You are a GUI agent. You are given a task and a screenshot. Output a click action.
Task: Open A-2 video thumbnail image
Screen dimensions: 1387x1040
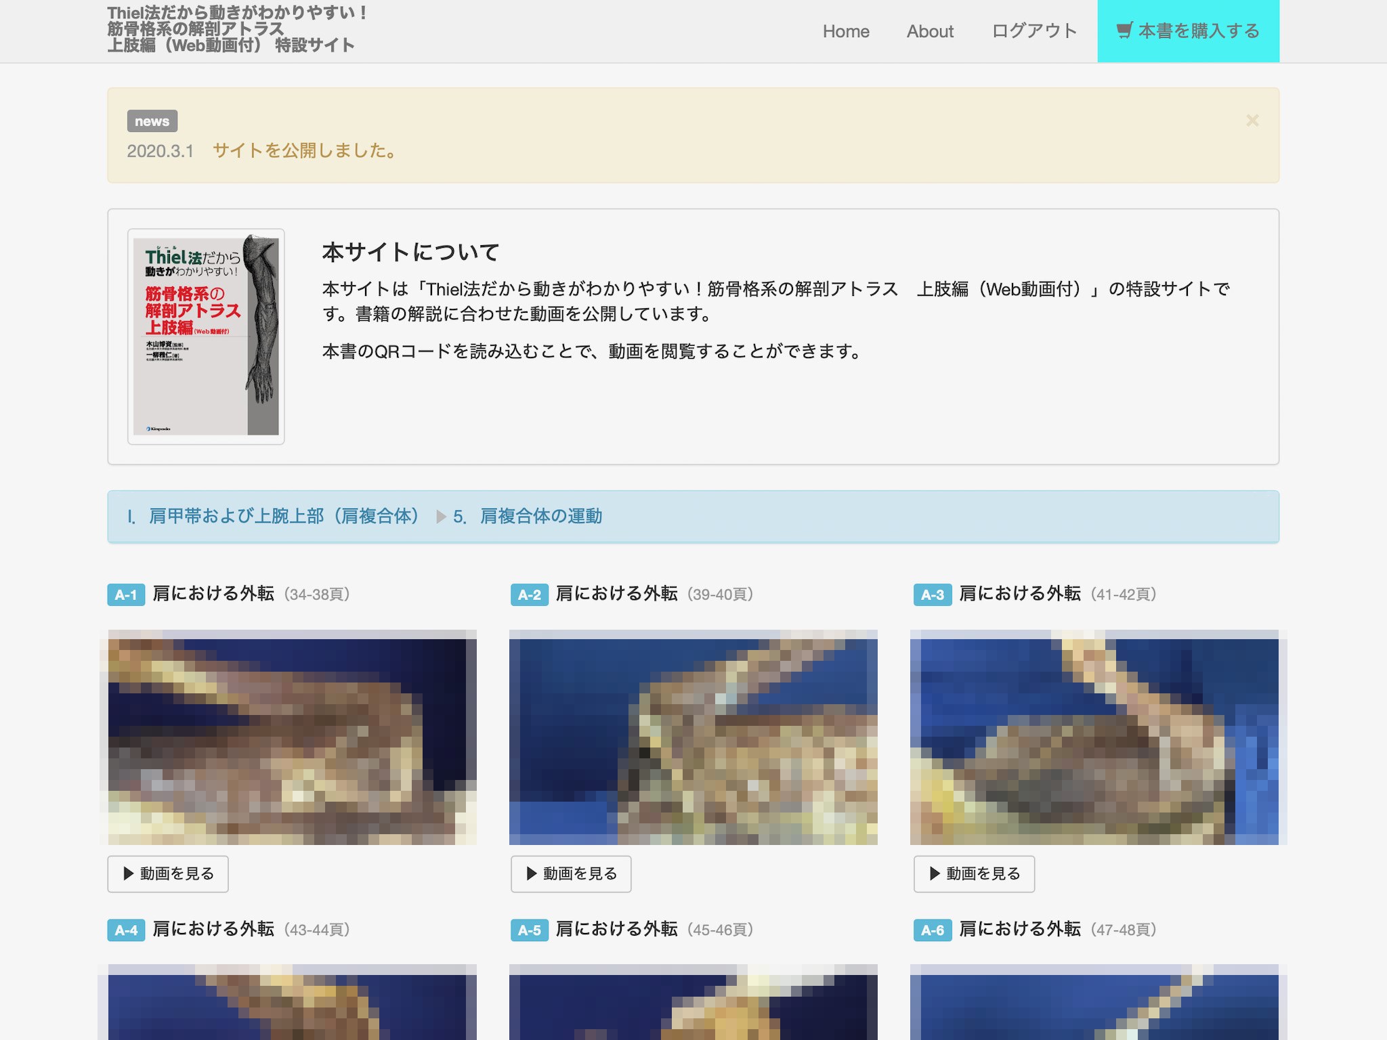[693, 737]
